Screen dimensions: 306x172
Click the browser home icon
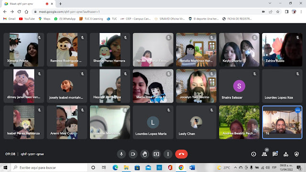[26, 11]
